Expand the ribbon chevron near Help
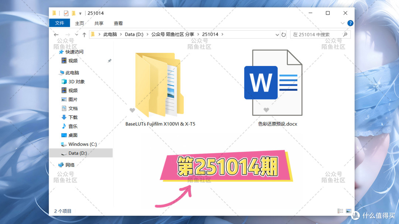Viewport: 399px width, 224px height. pyautogui.click(x=342, y=23)
